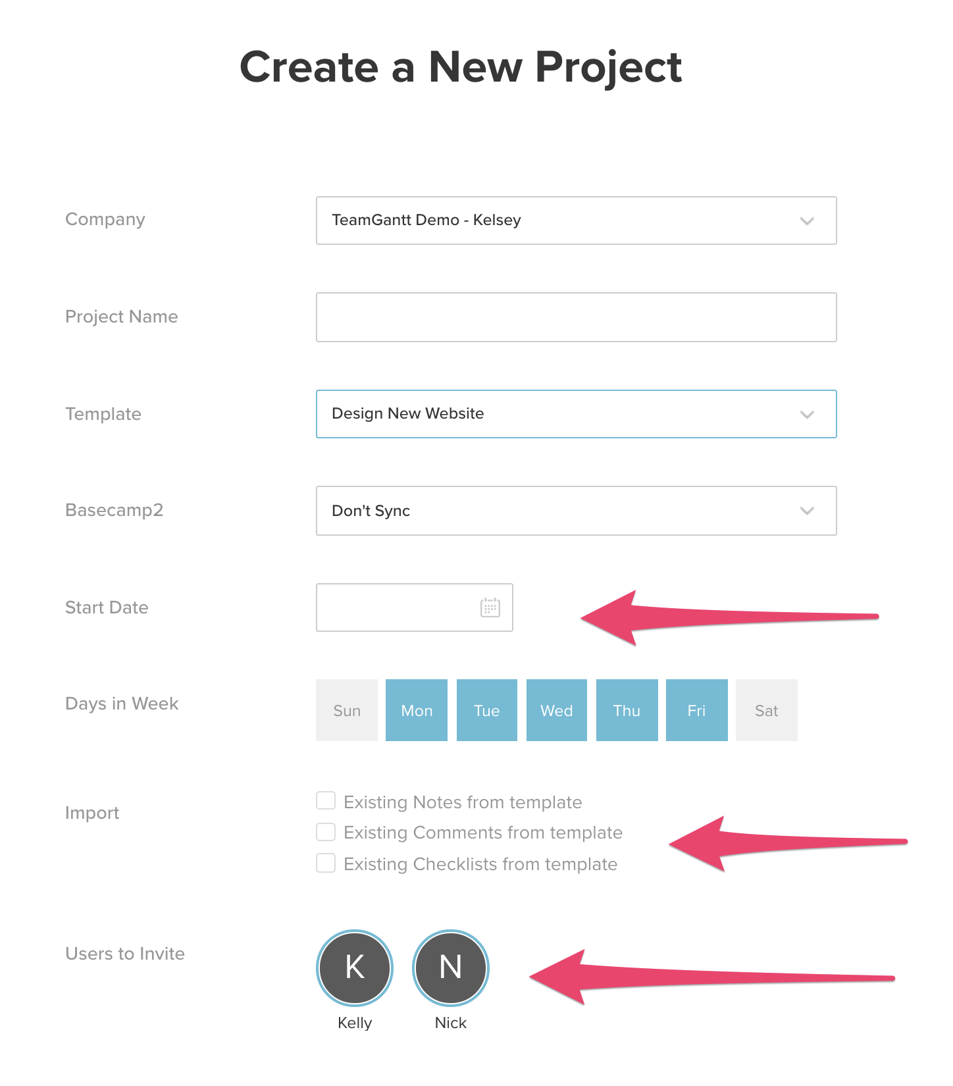Open the Basecamp2 sync dropdown
Viewport: 953px width, 1086px height.
click(x=576, y=511)
